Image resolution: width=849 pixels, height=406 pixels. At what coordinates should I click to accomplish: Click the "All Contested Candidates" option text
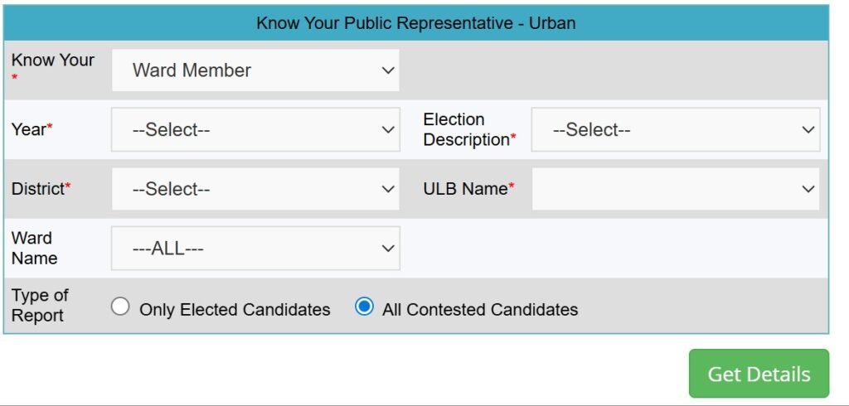[x=480, y=310]
